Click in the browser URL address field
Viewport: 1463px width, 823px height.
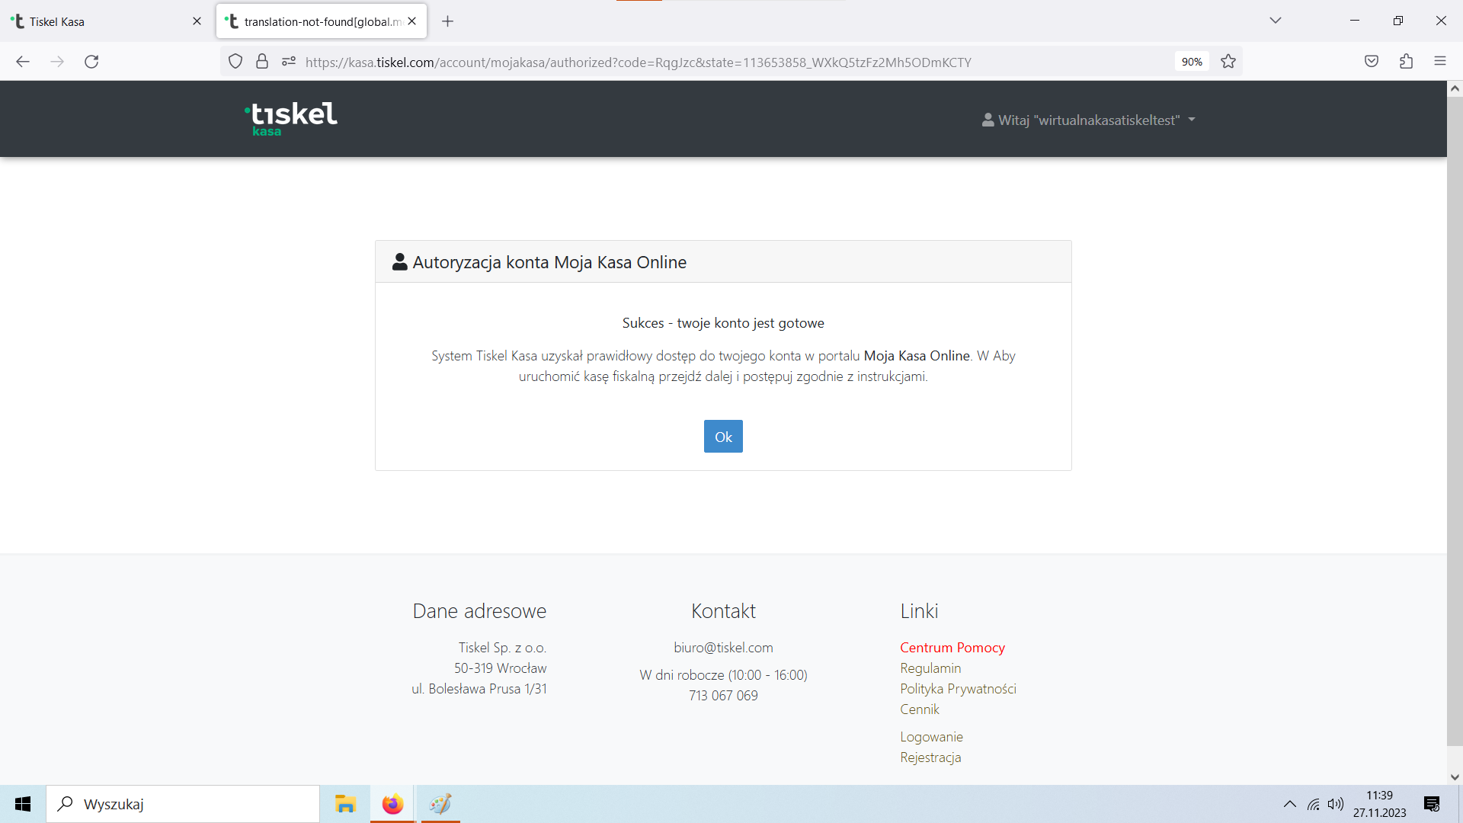[x=731, y=62]
